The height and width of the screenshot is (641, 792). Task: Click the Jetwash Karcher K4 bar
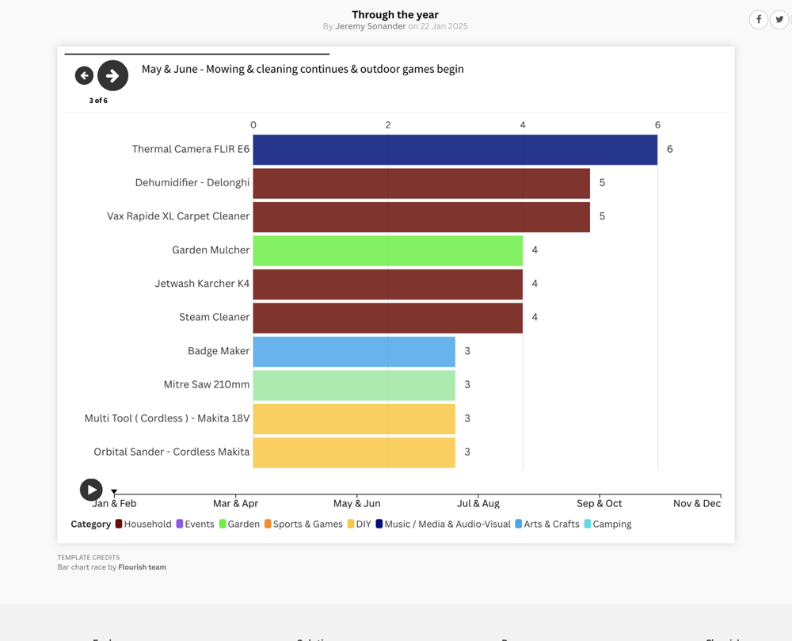tap(388, 284)
